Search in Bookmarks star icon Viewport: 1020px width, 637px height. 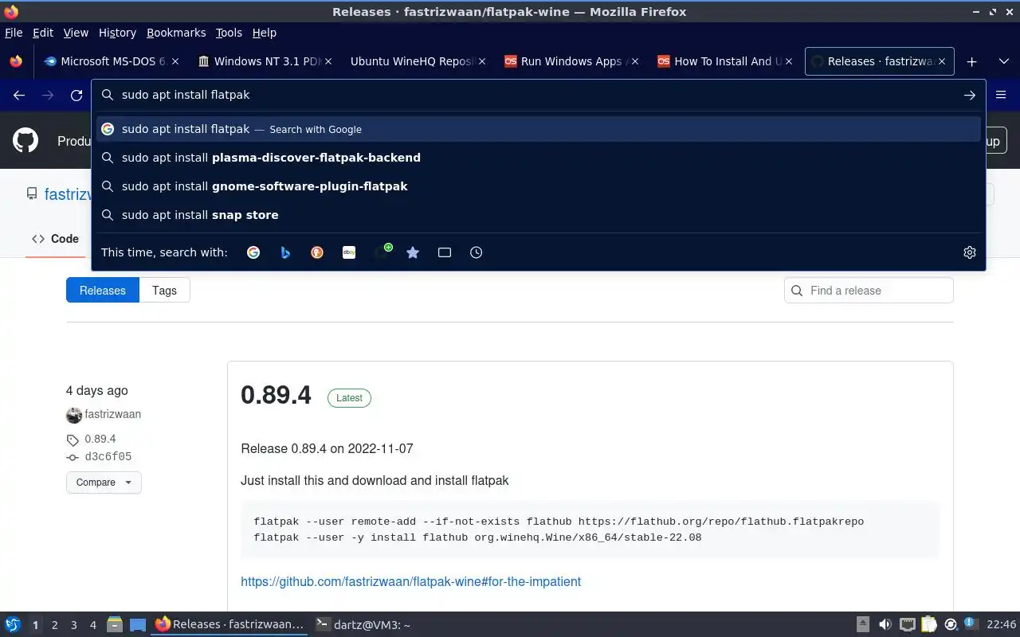tap(413, 252)
